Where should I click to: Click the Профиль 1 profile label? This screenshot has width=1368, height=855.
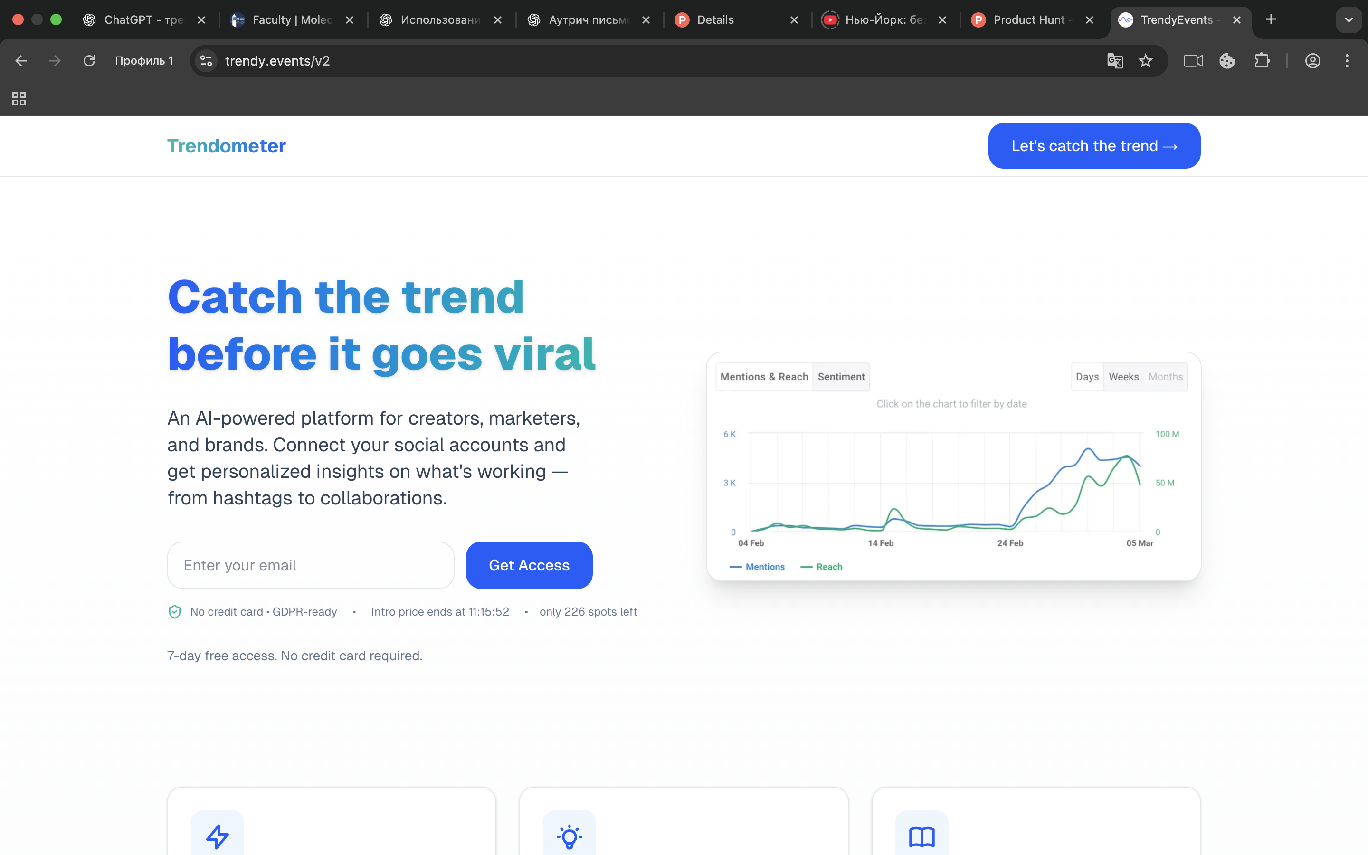pyautogui.click(x=144, y=61)
